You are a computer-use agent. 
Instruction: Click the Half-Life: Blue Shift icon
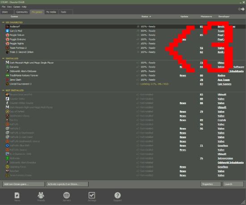[x=7, y=145]
